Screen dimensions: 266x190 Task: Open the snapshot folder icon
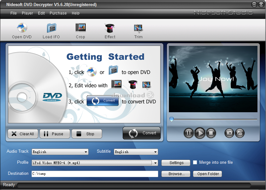click(239, 133)
